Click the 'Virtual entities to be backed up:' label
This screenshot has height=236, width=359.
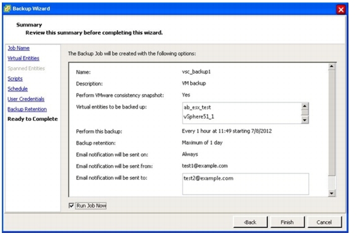coord(111,107)
